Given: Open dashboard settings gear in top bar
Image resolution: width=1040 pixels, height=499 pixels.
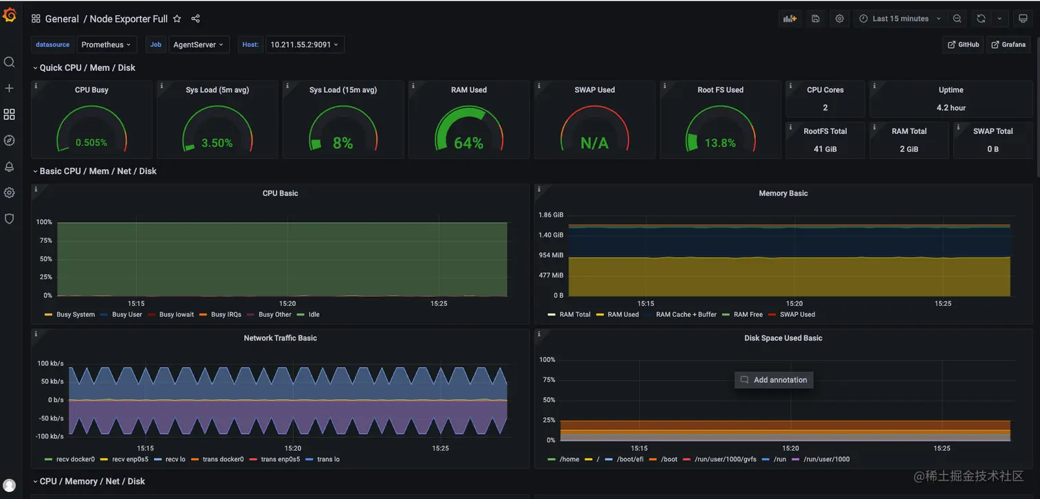Looking at the screenshot, I should pyautogui.click(x=840, y=19).
